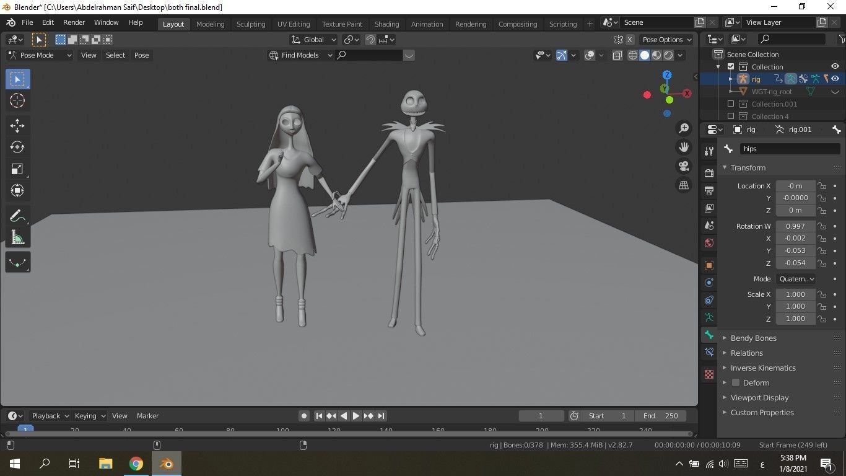Activate the Scale tool

pyautogui.click(x=17, y=169)
